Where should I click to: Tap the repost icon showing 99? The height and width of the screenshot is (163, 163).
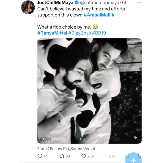tap(61, 156)
